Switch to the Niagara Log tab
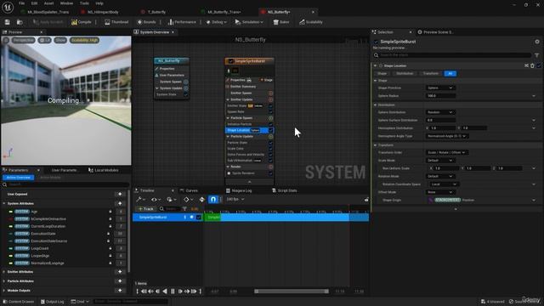This screenshot has width=544, height=306. pos(239,190)
